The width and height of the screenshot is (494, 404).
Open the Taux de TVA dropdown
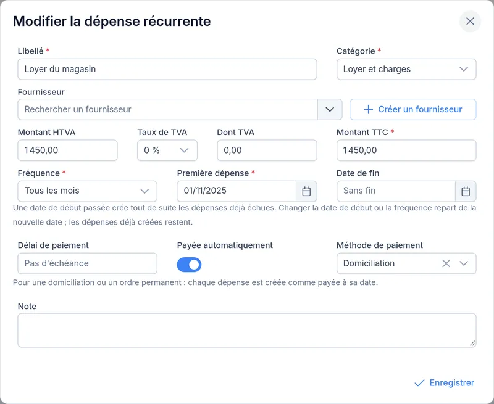(x=167, y=150)
